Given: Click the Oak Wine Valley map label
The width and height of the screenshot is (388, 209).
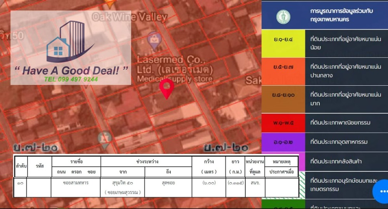Looking at the screenshot, I should [x=130, y=17].
